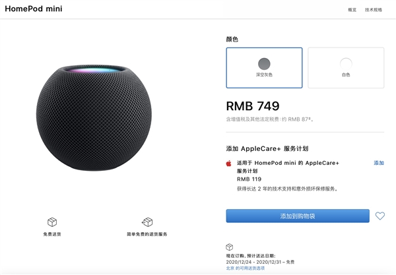The image size is (396, 275).
Task: Click the space gray color swatch circle
Action: tap(264, 63)
